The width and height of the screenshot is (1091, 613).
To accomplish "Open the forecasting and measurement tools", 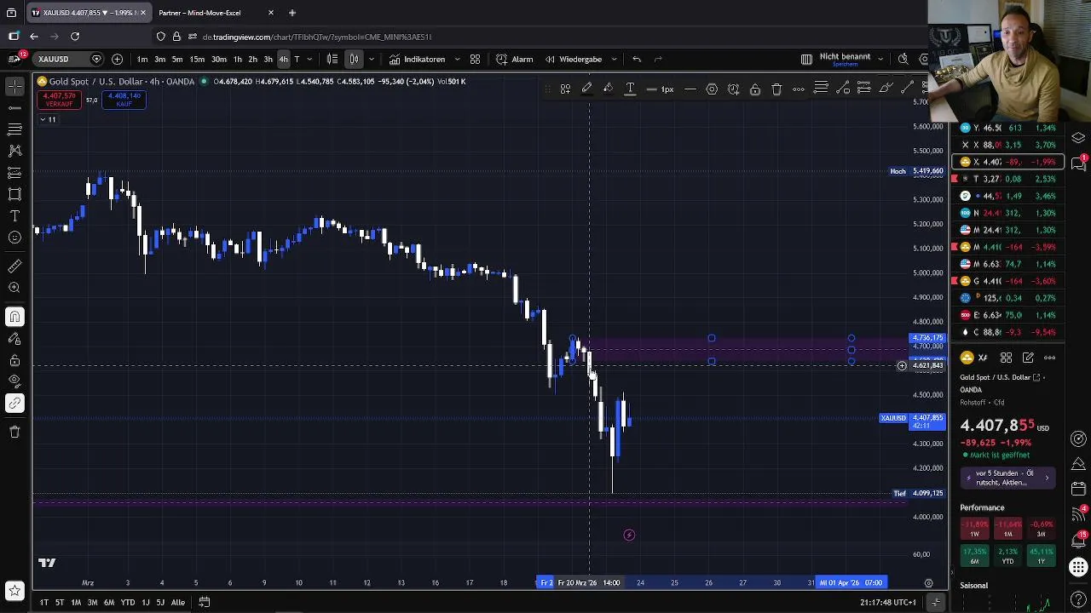I will (x=14, y=172).
